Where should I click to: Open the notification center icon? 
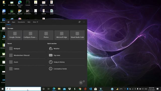click(158, 89)
